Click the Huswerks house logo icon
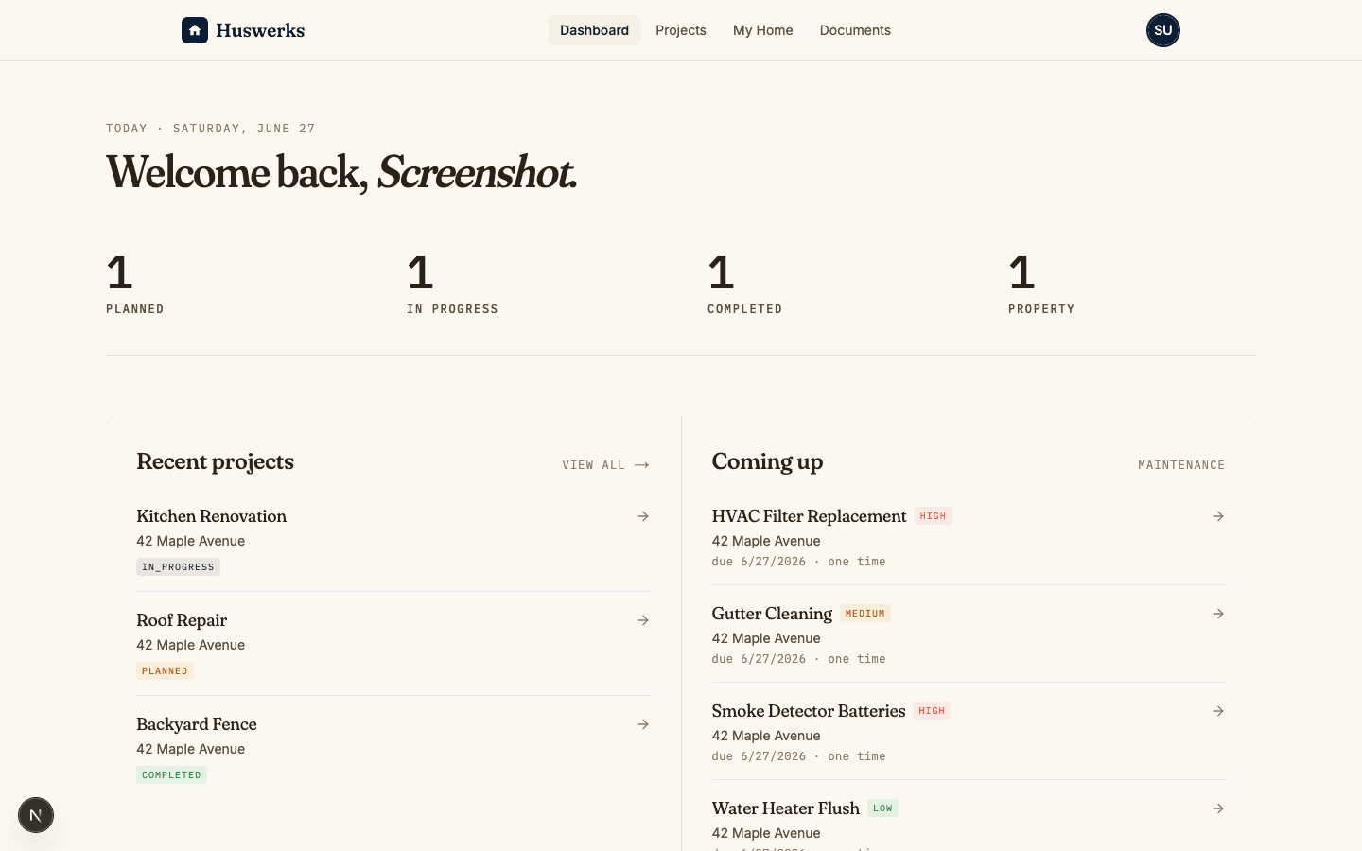Image resolution: width=1362 pixels, height=851 pixels. click(195, 30)
